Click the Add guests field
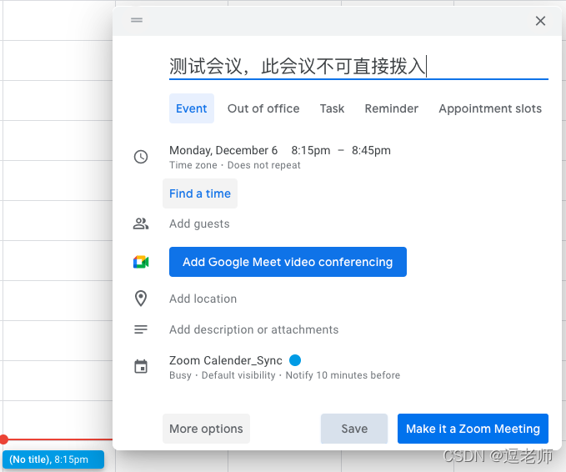 coord(199,223)
